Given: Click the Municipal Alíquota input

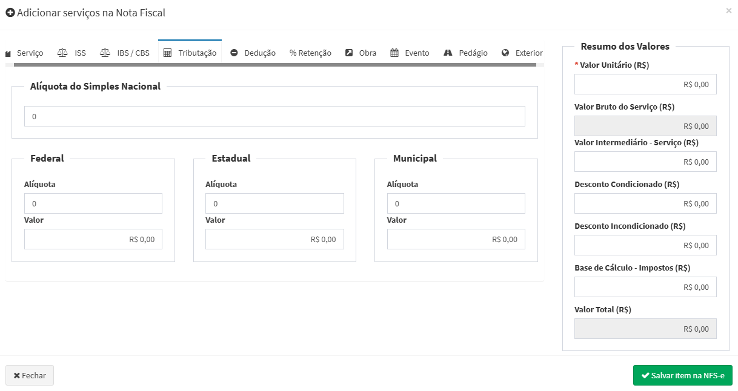Looking at the screenshot, I should (x=456, y=203).
